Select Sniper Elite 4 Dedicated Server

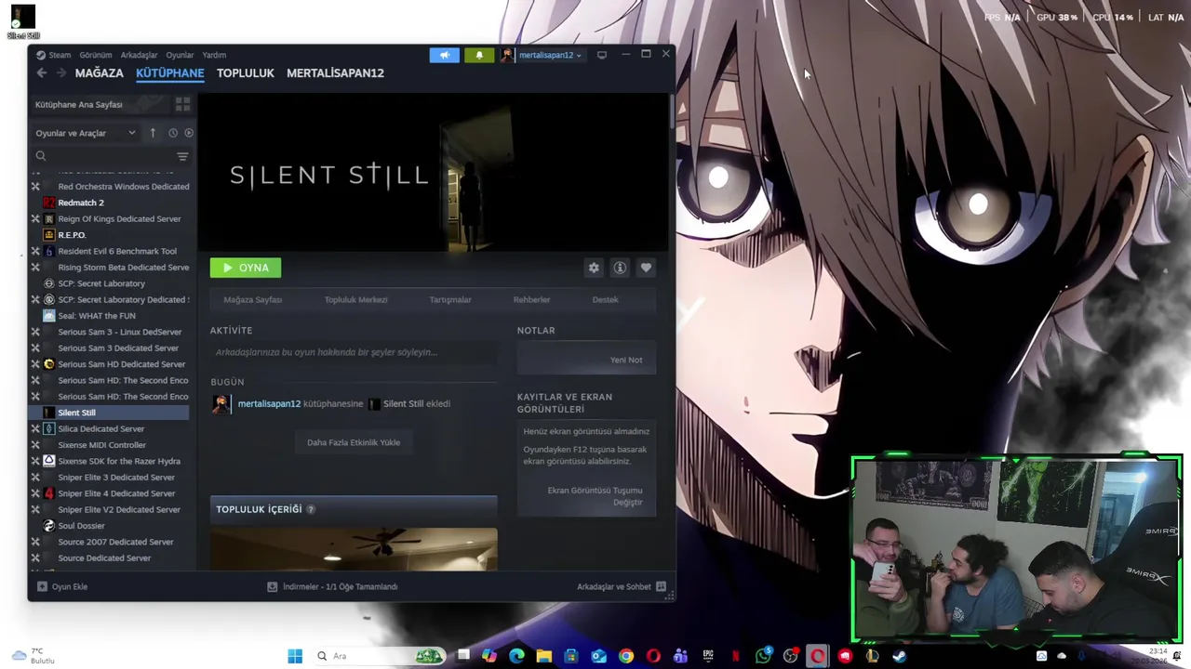click(116, 493)
